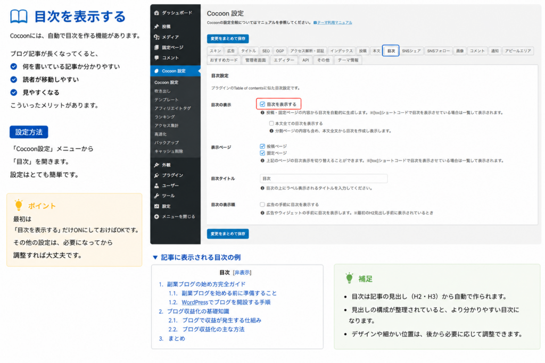Click the 設定 sidebar icon near the bottom

156,206
